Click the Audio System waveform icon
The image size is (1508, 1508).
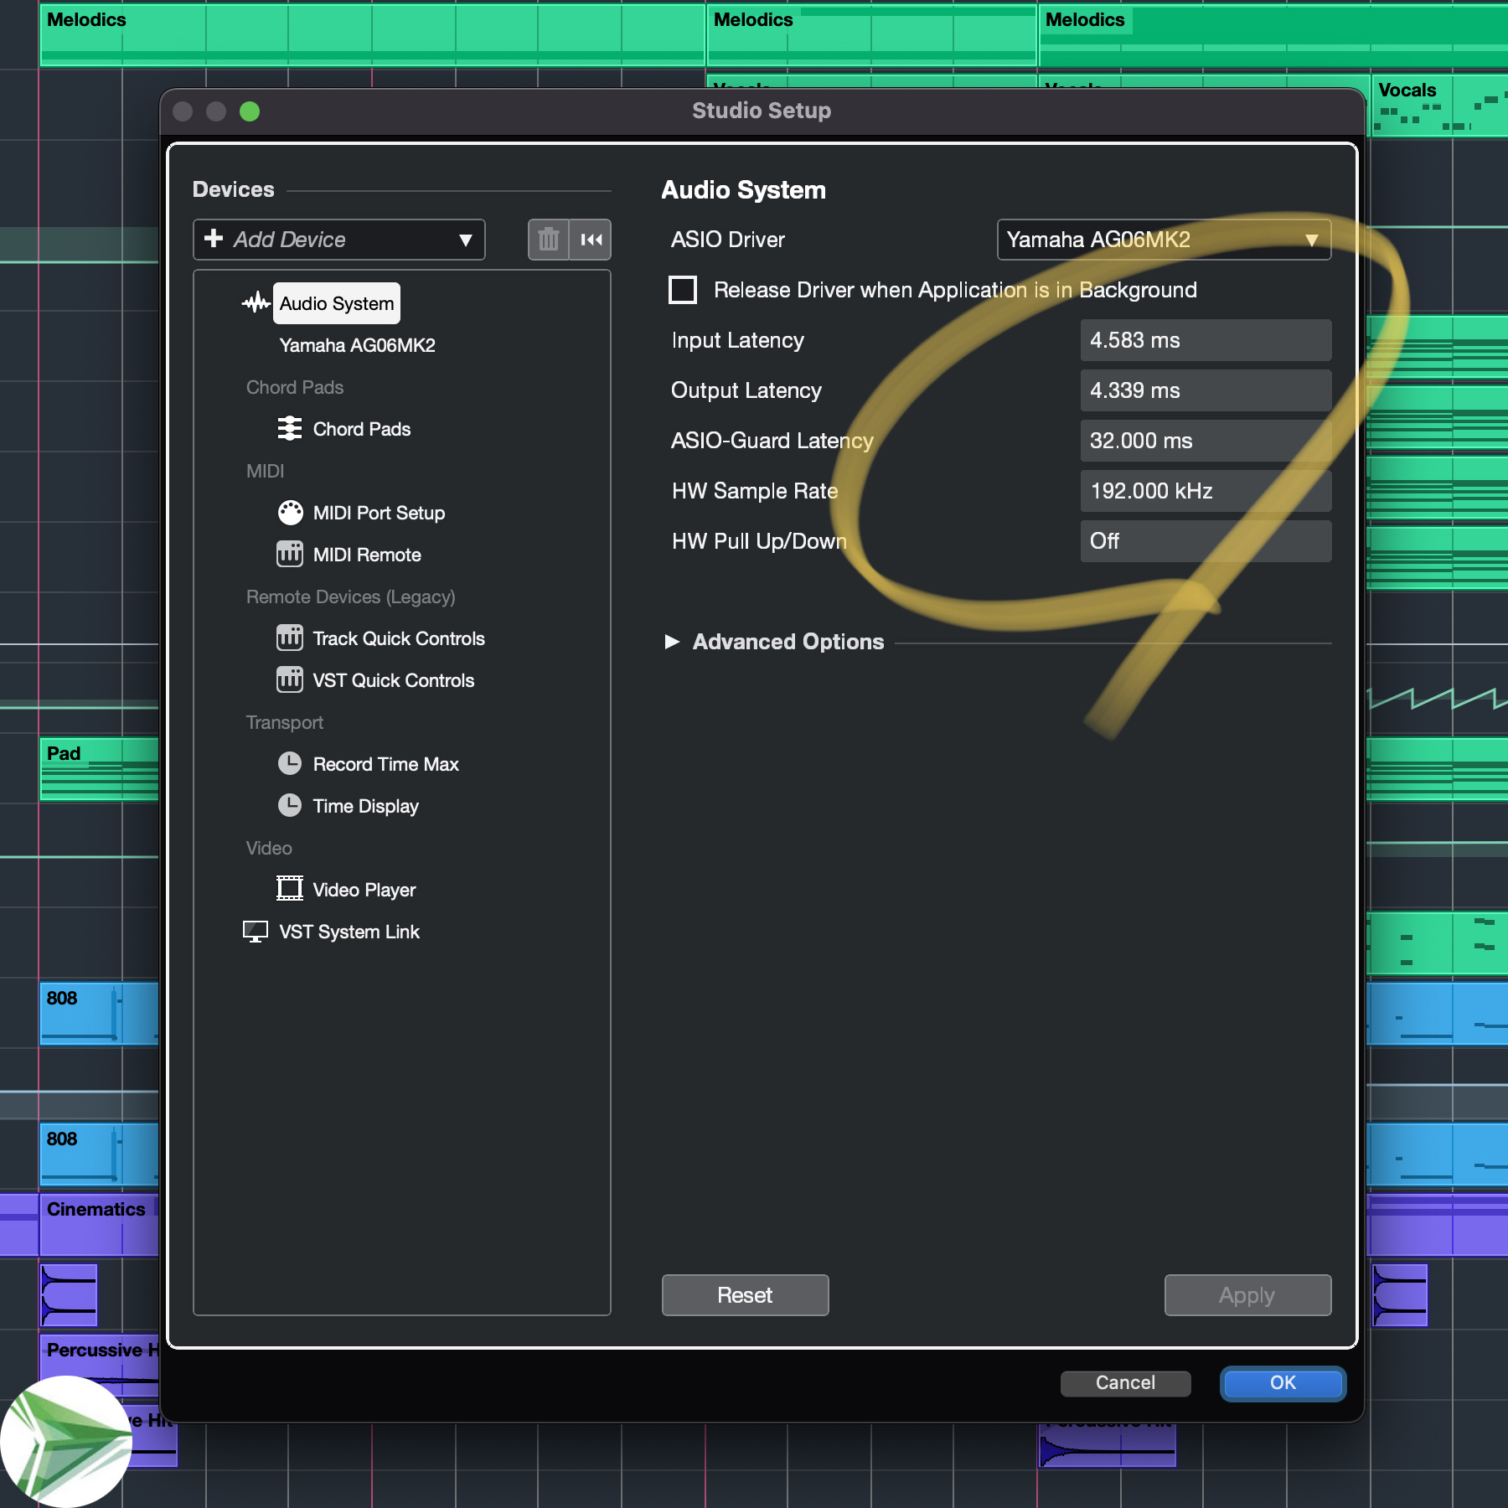pyautogui.click(x=256, y=303)
